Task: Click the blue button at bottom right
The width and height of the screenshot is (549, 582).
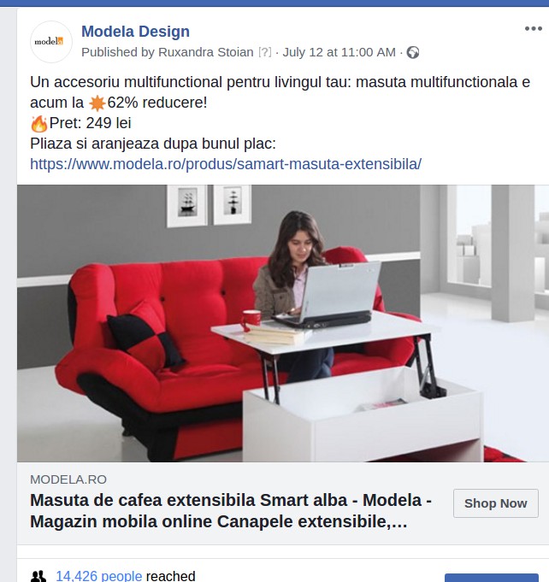Action: click(x=492, y=578)
